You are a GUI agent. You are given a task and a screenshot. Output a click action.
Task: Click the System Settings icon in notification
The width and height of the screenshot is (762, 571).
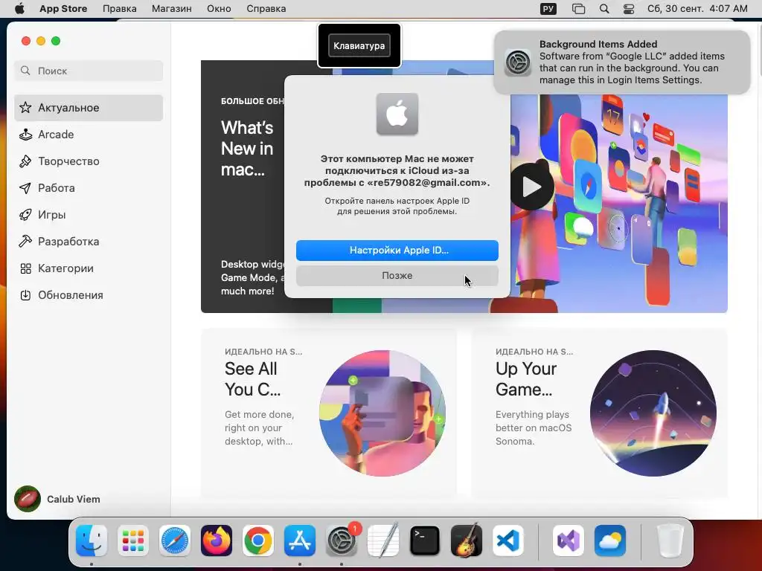tap(518, 62)
